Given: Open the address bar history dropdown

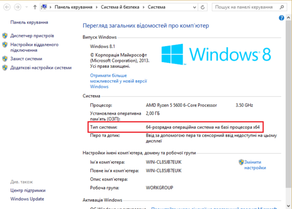Looking at the screenshot, I should (194, 7).
